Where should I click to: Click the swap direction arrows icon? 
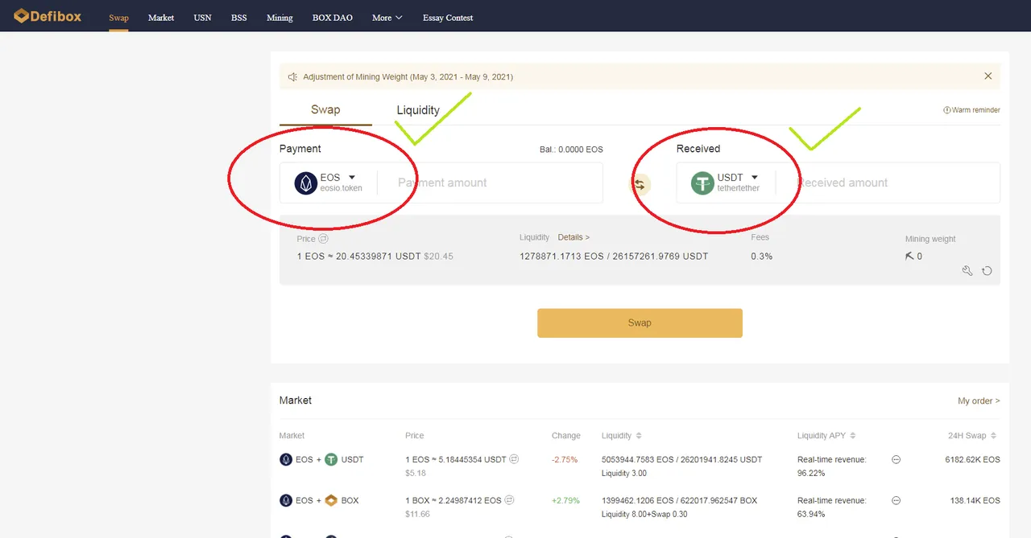[640, 184]
